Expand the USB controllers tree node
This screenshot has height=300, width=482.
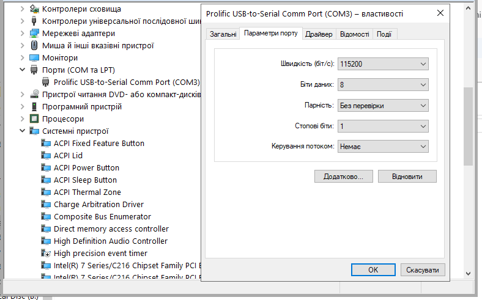click(x=22, y=21)
